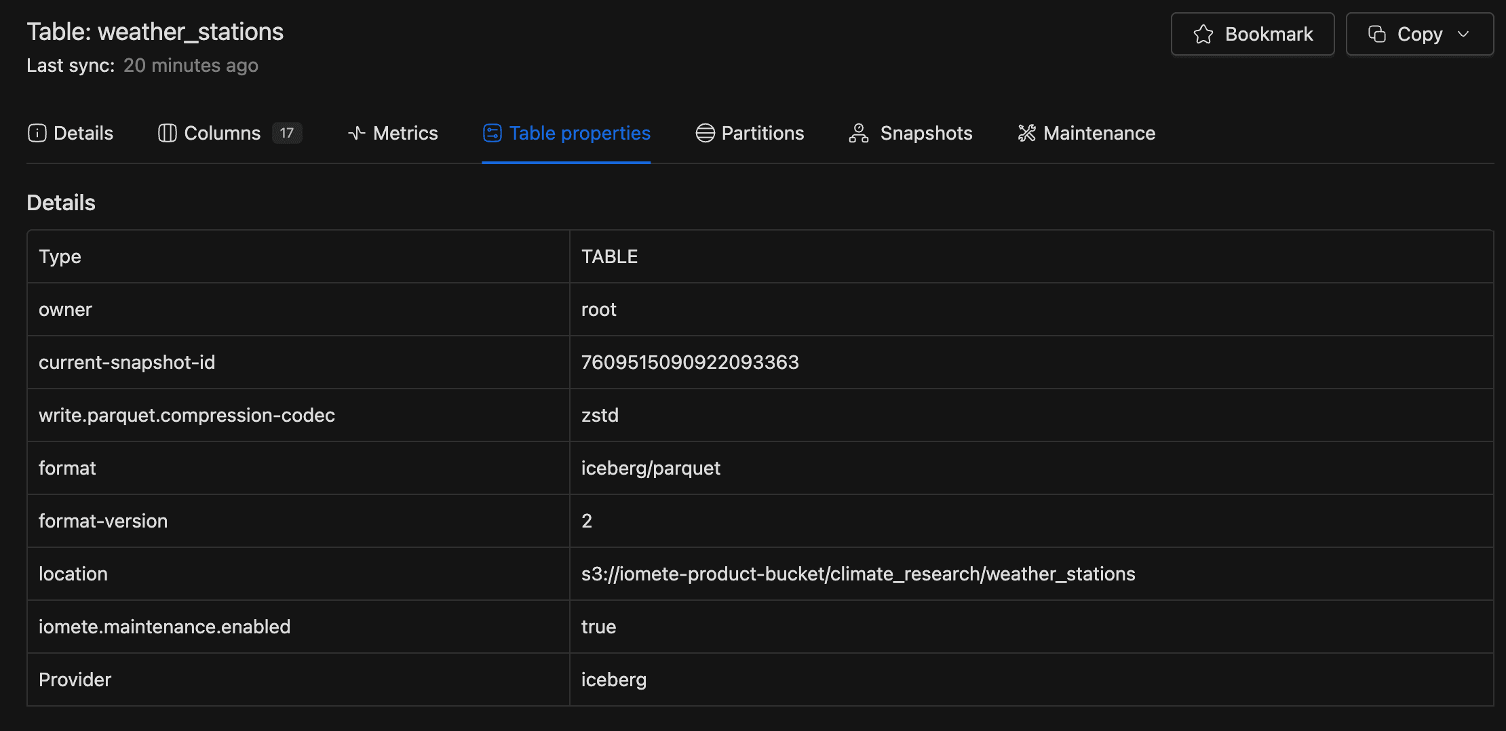Click the Columns count badge 17
The width and height of the screenshot is (1506, 731).
pos(287,133)
